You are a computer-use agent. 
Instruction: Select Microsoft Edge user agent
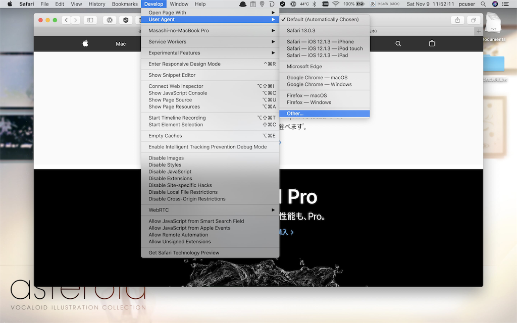[325, 67]
